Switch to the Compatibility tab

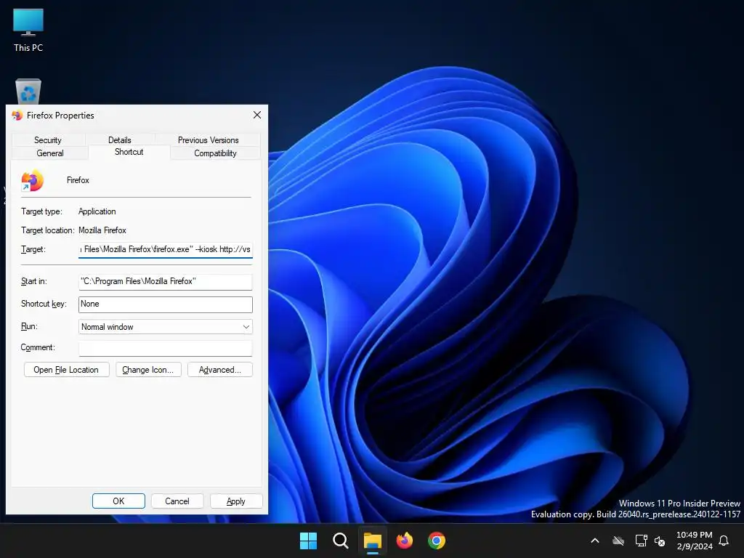(x=215, y=153)
